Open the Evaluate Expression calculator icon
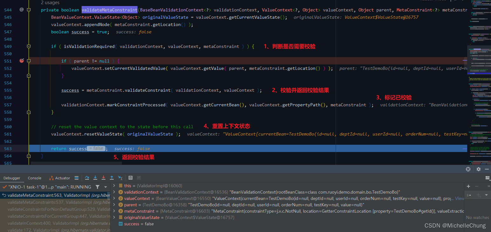This screenshot has height=232, width=491. 131,178
